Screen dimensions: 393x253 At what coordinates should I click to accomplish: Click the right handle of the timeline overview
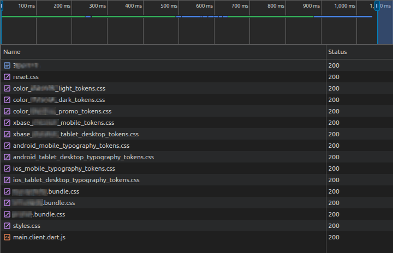(x=377, y=6)
